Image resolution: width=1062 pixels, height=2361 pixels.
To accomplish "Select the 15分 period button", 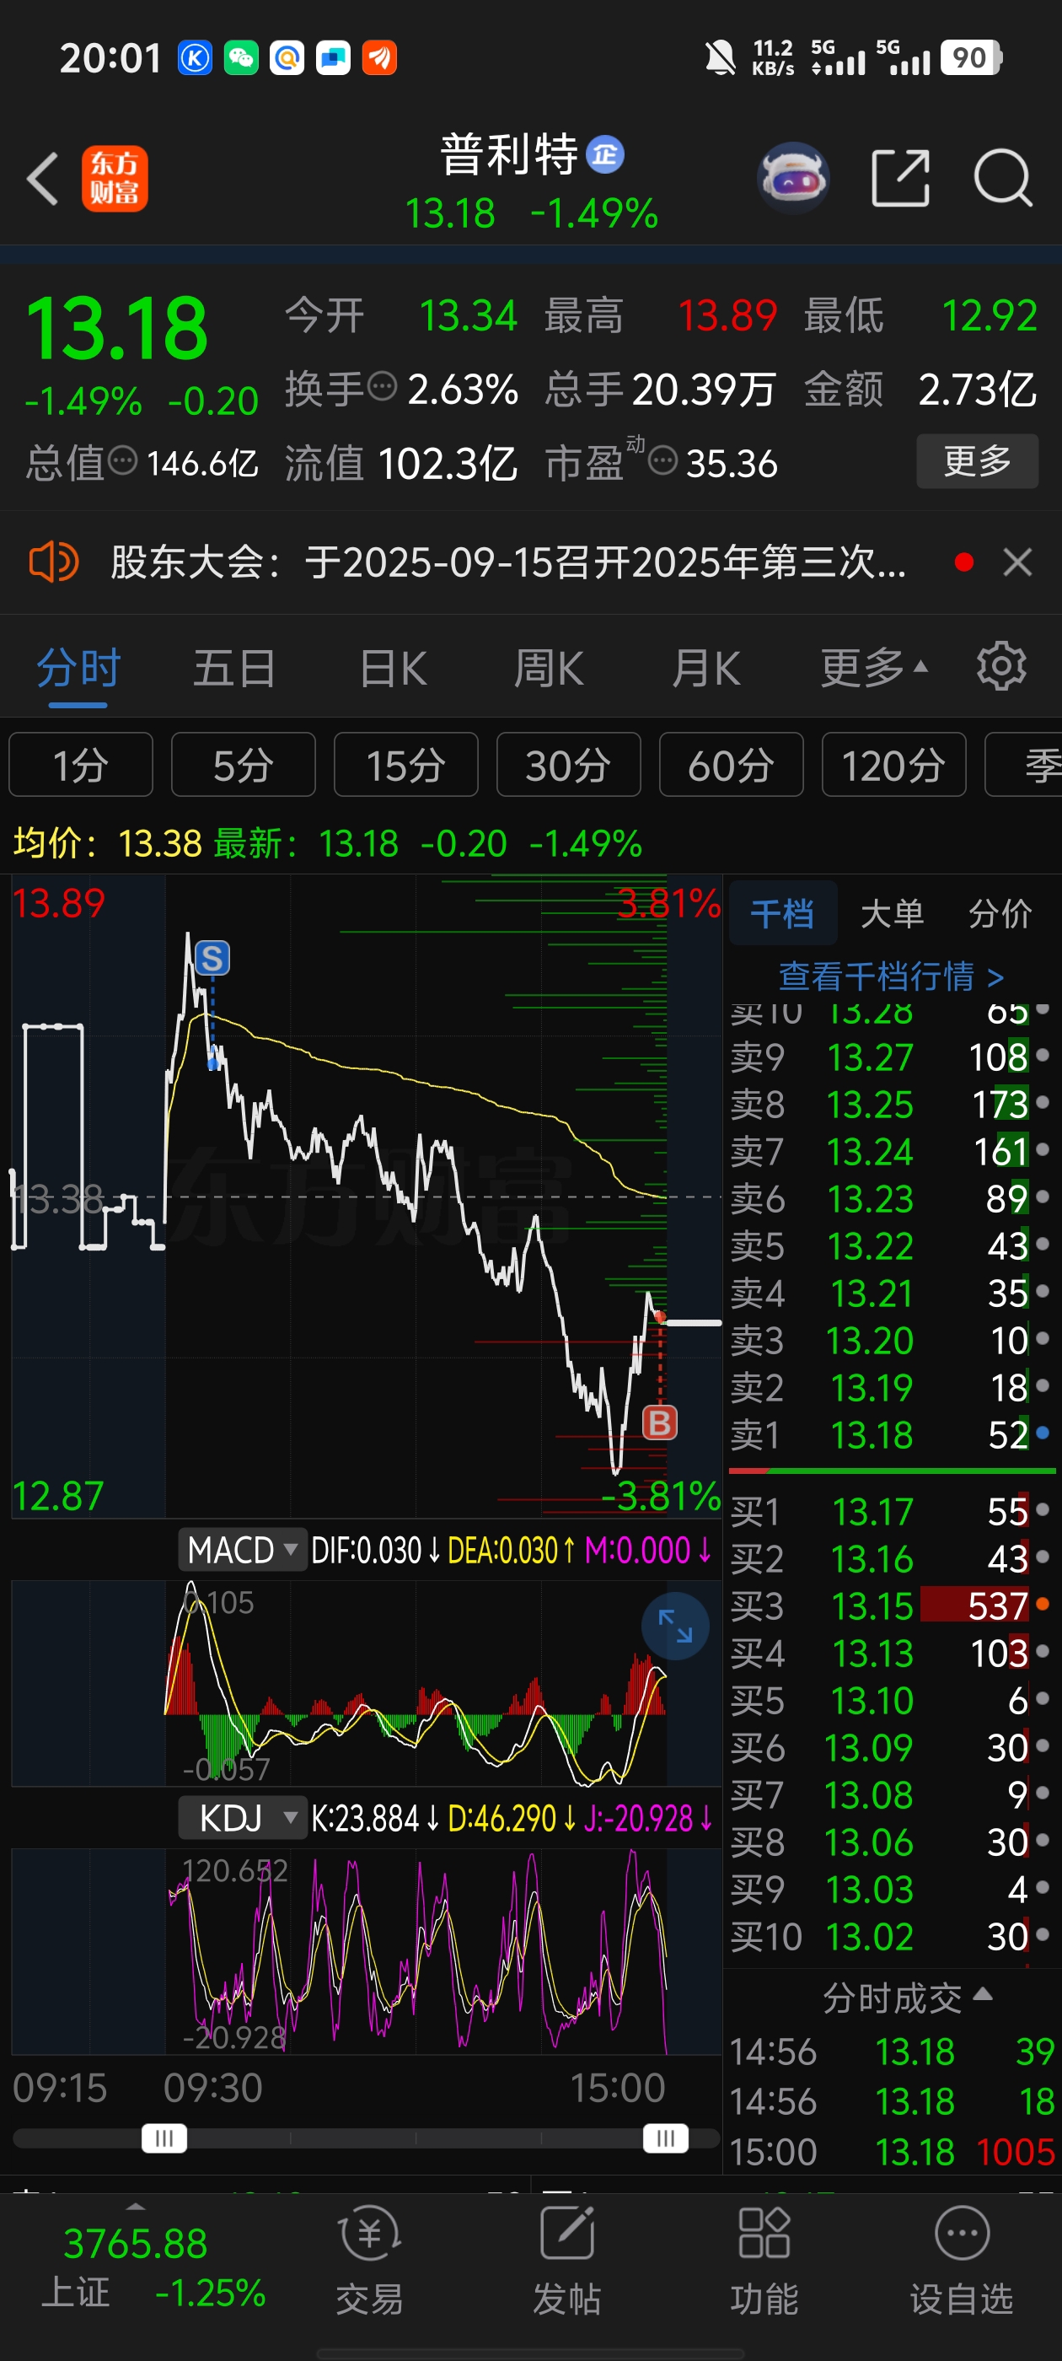I will tap(406, 765).
